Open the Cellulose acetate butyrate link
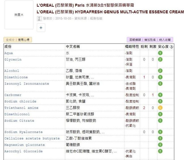 tap(32, 139)
